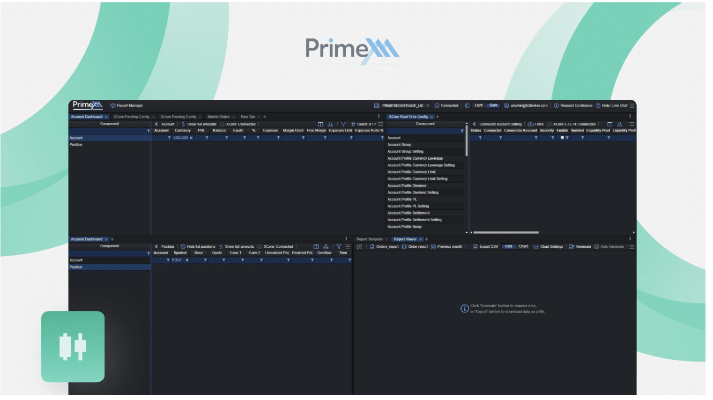Click the Order report button
Screen dimensions: 713x400
415,246
